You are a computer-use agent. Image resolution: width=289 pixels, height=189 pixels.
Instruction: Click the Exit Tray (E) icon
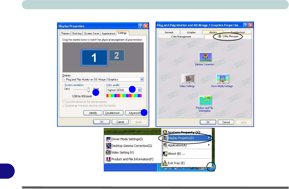click(165, 163)
